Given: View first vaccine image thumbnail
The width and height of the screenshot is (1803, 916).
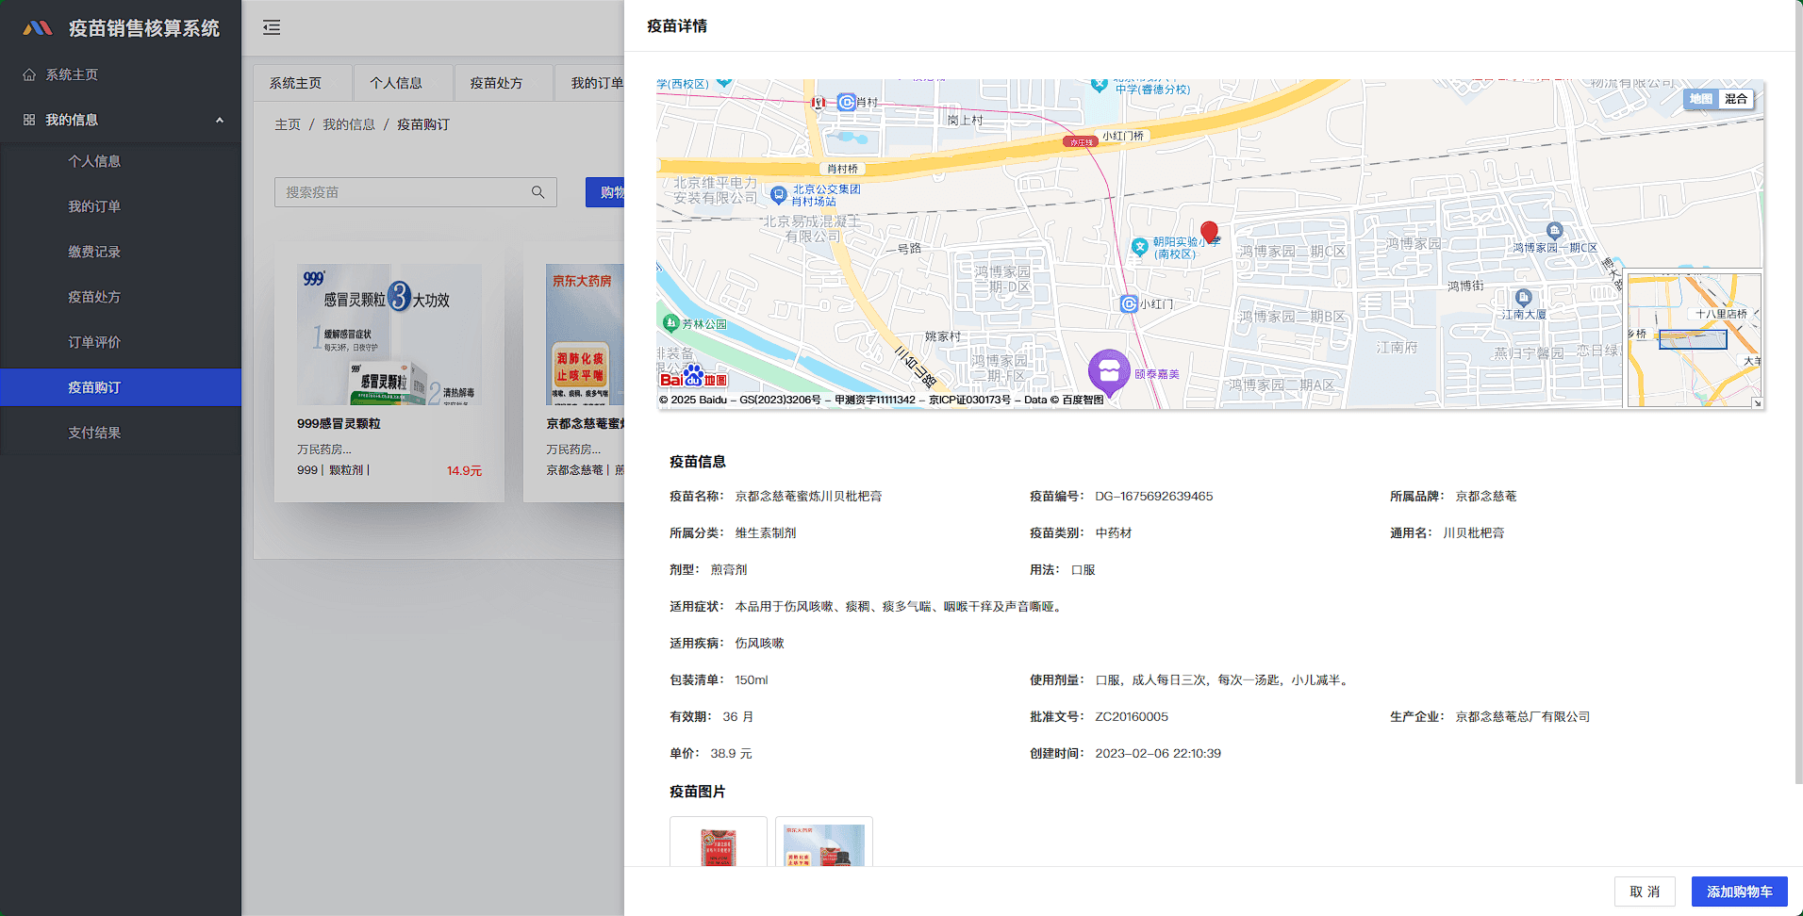Looking at the screenshot, I should click(x=719, y=842).
